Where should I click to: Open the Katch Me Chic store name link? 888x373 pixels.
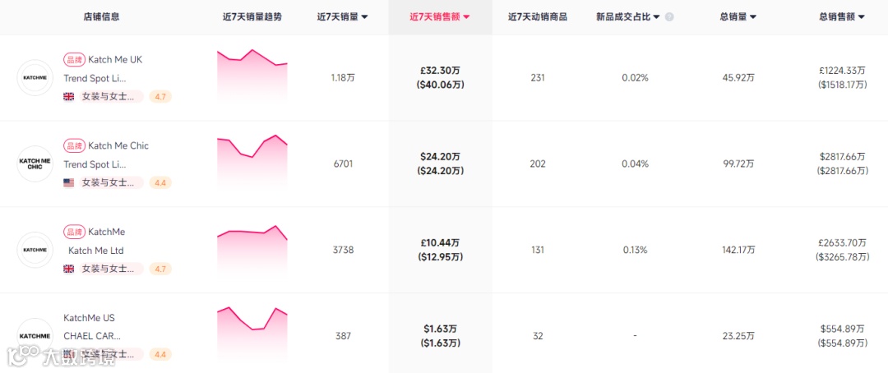pos(118,145)
